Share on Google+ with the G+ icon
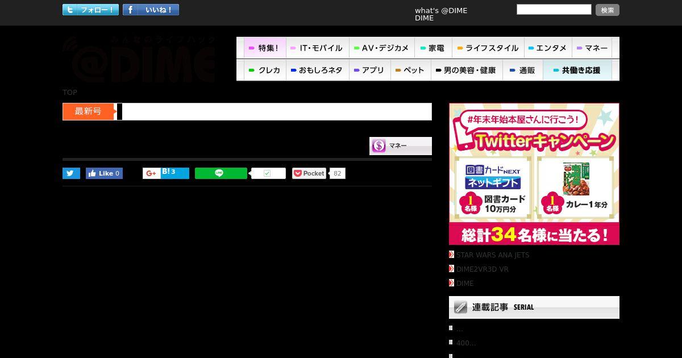Viewport: 682px width, 358px height. pyautogui.click(x=151, y=173)
